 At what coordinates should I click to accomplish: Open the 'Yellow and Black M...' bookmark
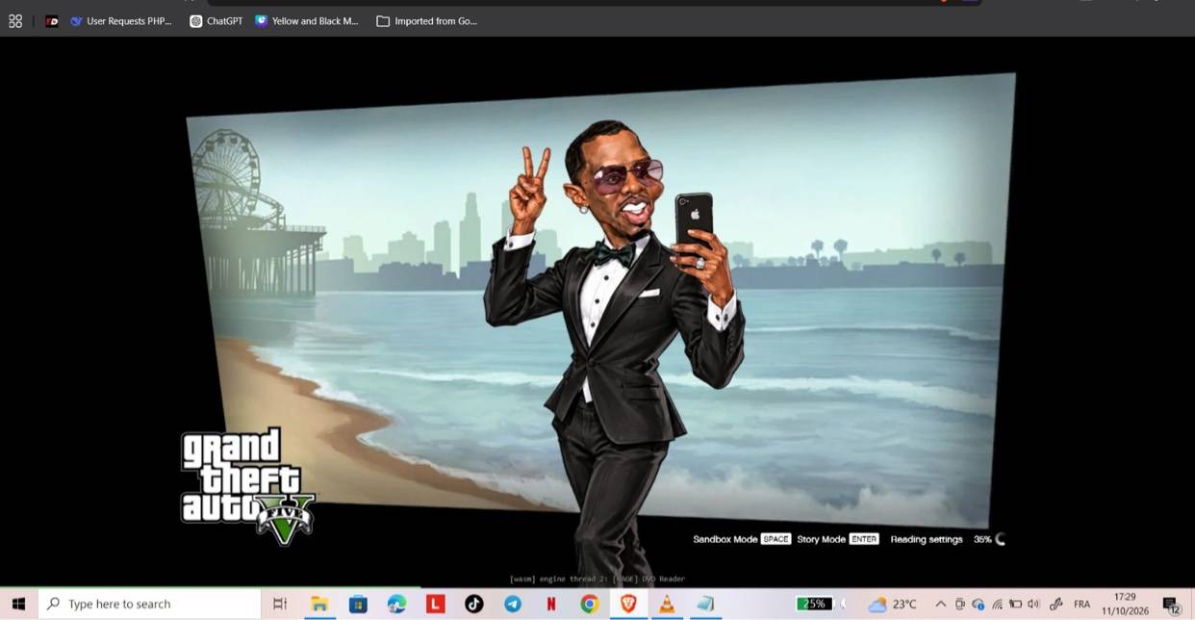click(x=307, y=21)
